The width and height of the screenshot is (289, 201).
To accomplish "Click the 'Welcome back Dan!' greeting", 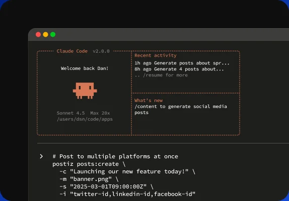I will point(85,68).
